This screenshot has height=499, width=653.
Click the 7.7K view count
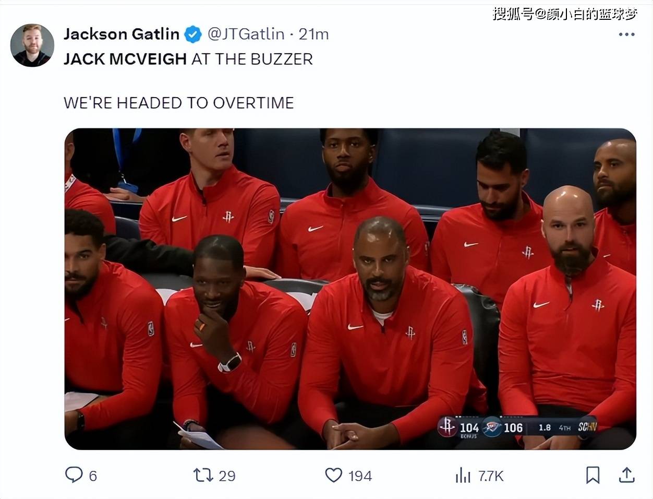(x=491, y=476)
